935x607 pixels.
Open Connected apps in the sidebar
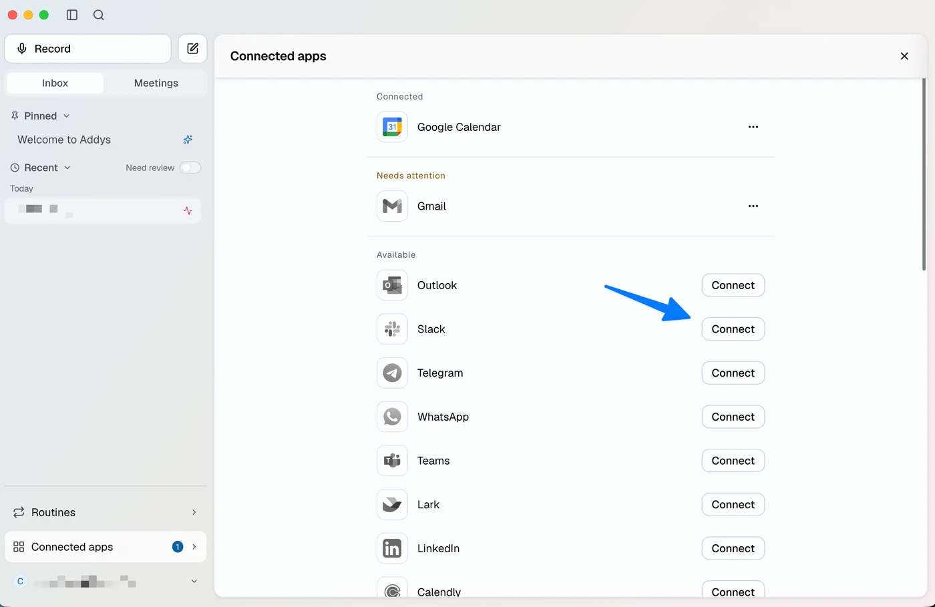[x=106, y=547]
